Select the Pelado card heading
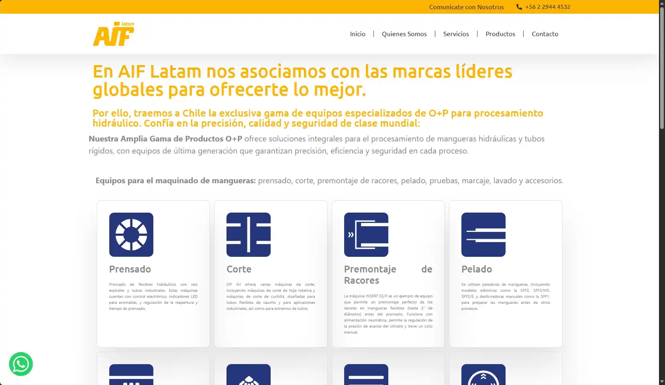Image resolution: width=665 pixels, height=385 pixels. [477, 269]
